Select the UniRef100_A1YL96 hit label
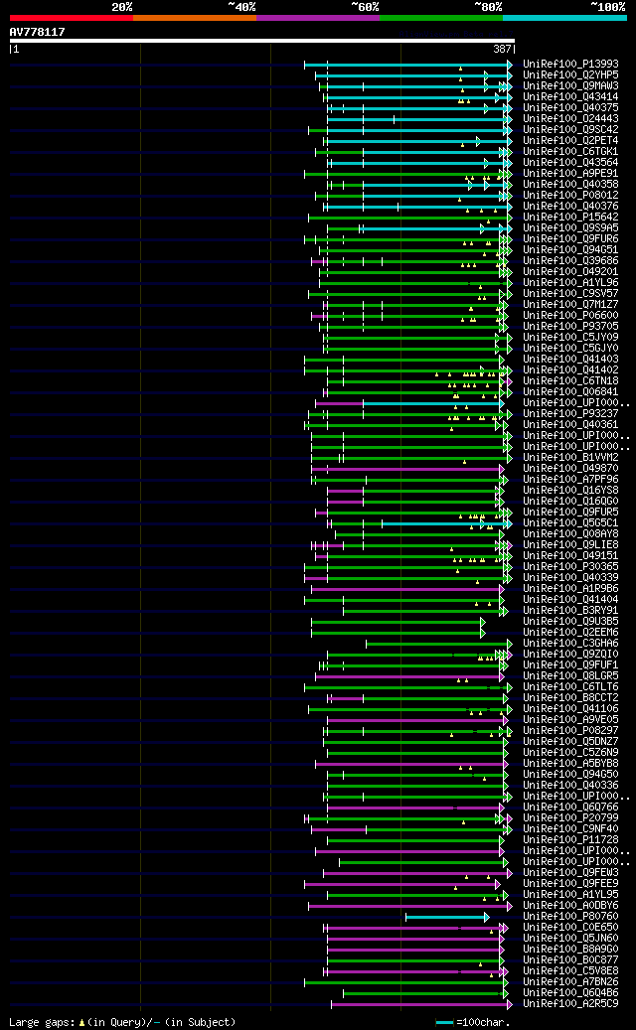The width and height of the screenshot is (636, 1030). coord(571,282)
